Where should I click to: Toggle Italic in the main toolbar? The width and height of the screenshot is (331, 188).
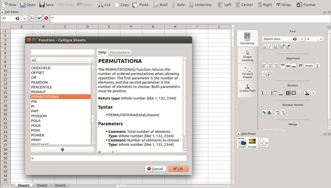pyautogui.click(x=179, y=5)
